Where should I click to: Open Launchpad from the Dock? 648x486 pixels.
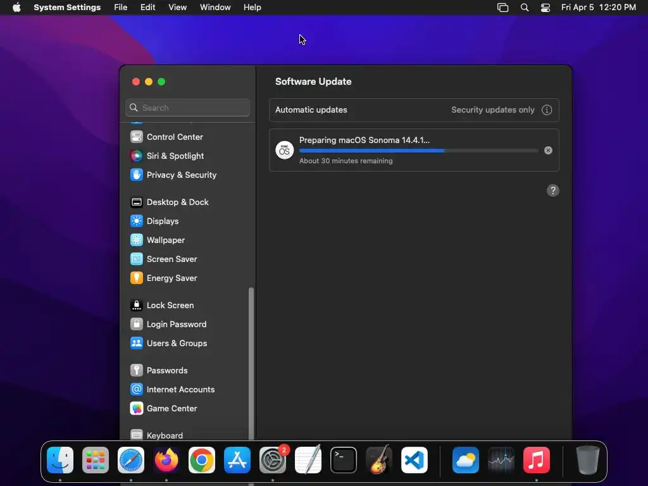point(96,460)
